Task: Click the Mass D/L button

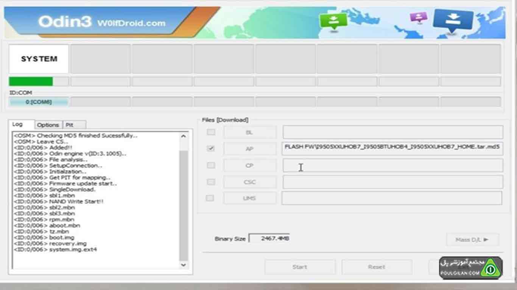Action: point(472,239)
